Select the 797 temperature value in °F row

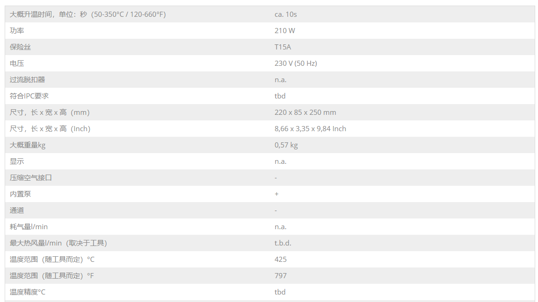click(281, 276)
